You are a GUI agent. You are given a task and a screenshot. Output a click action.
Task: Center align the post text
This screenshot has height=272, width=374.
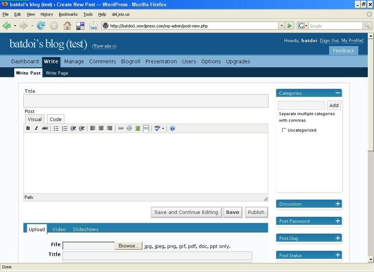(101, 128)
